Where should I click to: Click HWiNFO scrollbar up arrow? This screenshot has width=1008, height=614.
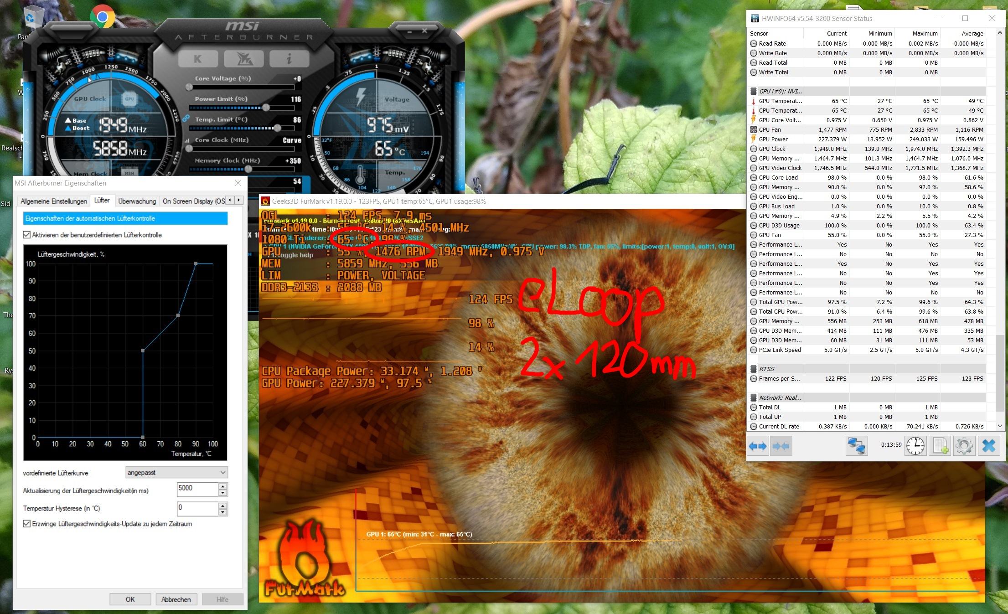tap(1000, 33)
